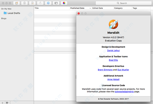153x104 pixels.
Task: Click the Local Drafts folder icon
Action: coord(5,13)
